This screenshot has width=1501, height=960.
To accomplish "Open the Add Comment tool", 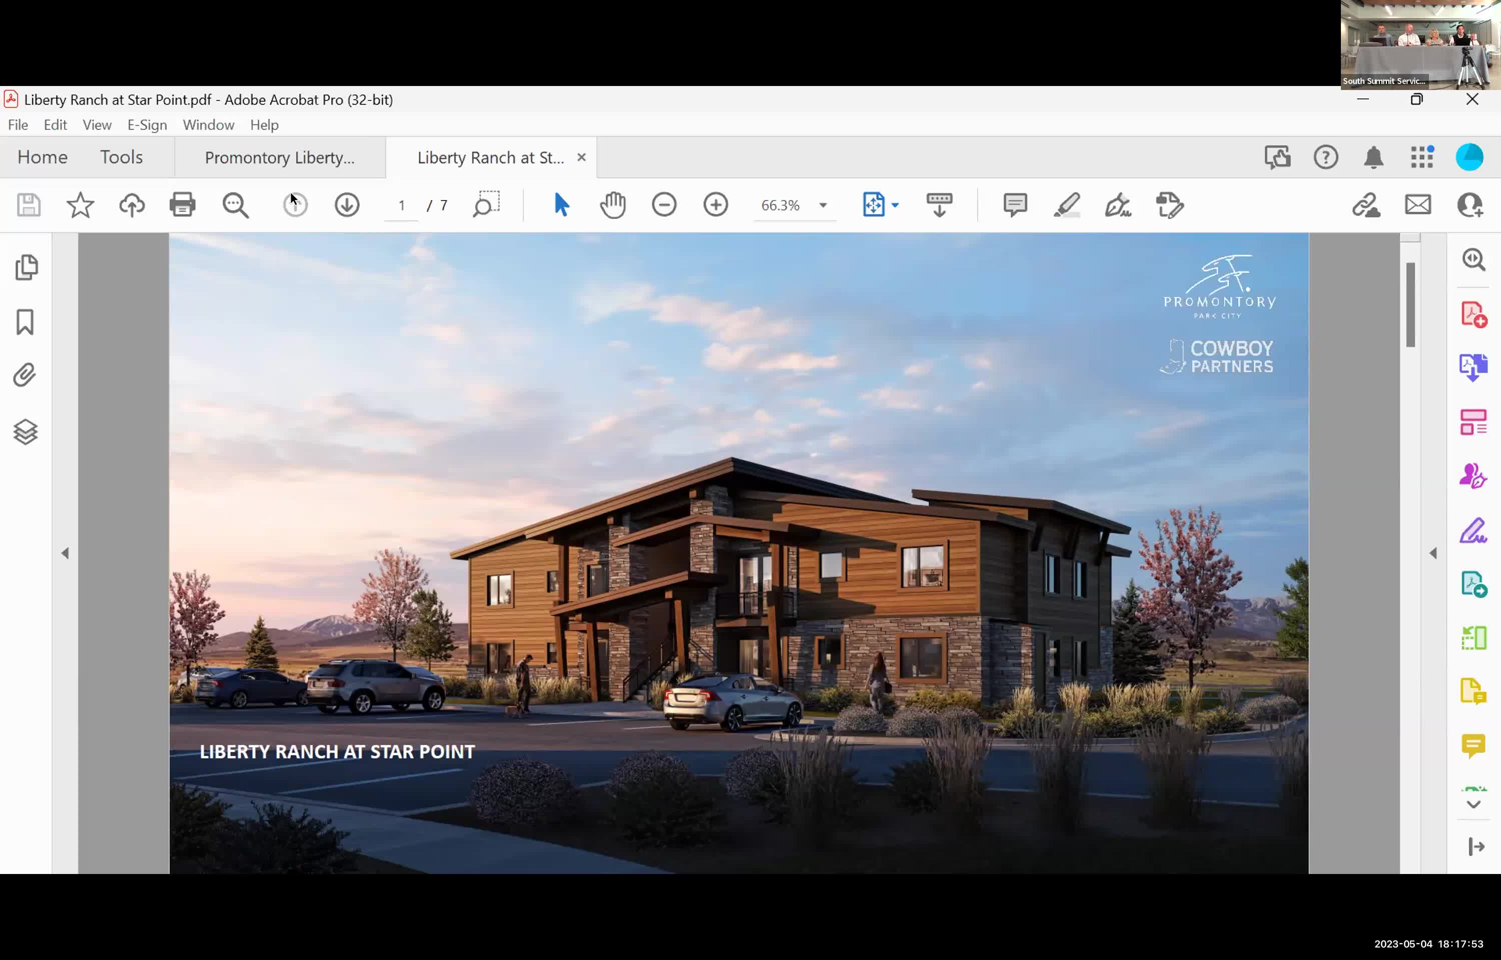I will click(1015, 204).
